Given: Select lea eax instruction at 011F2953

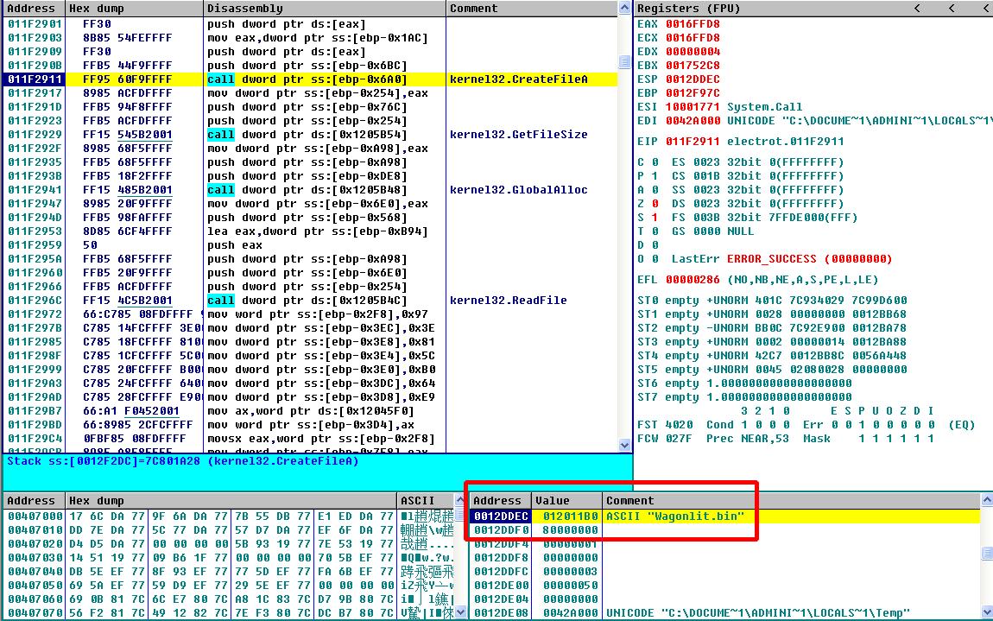Looking at the screenshot, I should pos(310,231).
